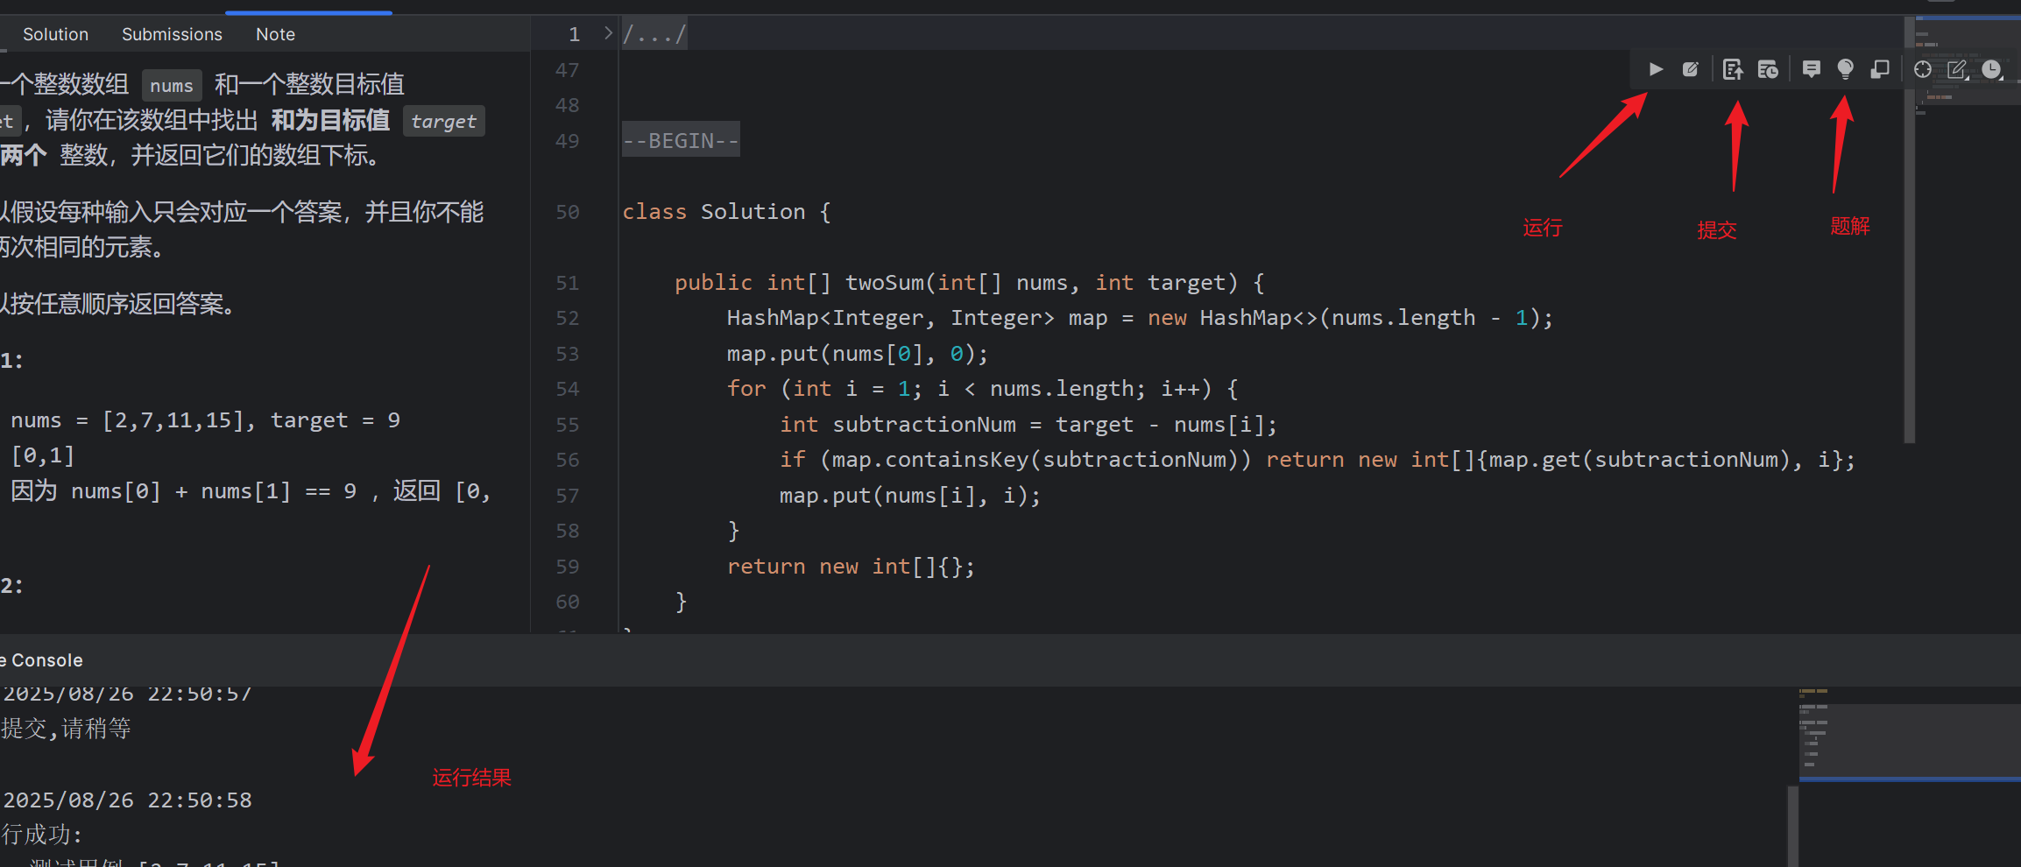Image resolution: width=2021 pixels, height=867 pixels.
Task: View solution hints with the lightbulb icon
Action: pos(1845,69)
